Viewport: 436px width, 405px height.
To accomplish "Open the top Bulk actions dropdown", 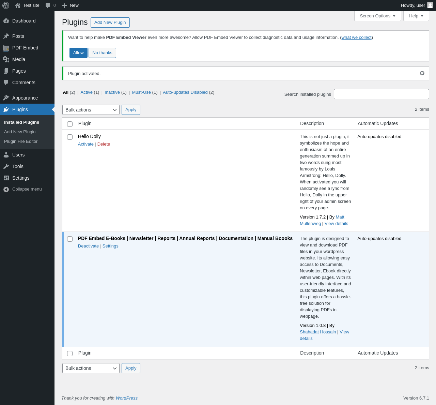I will (x=91, y=110).
